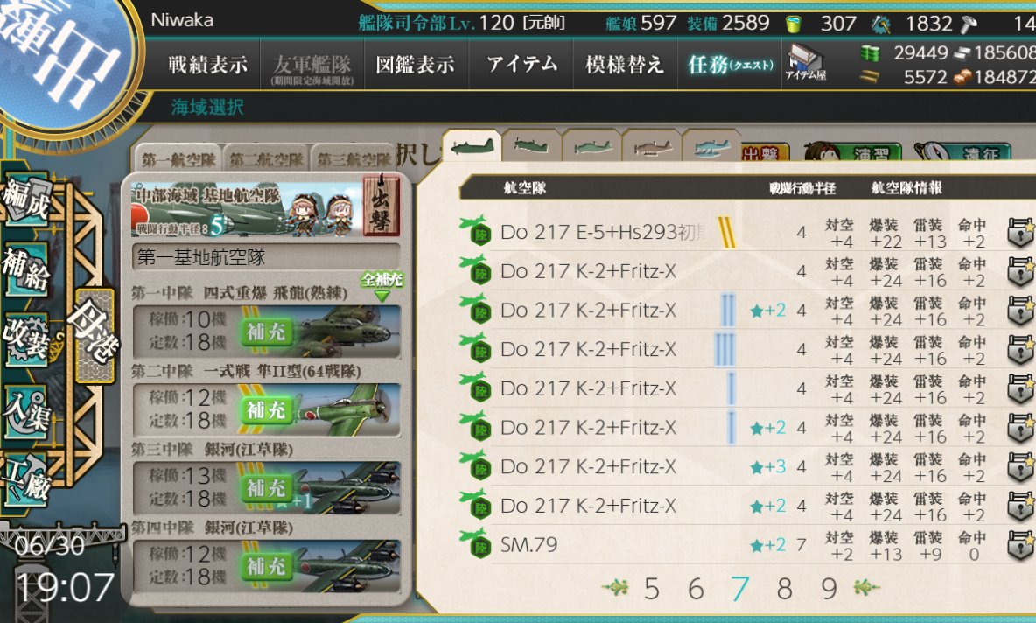The image size is (1036, 623).
Task: Go to previous pages with left arrow
Action: (615, 586)
